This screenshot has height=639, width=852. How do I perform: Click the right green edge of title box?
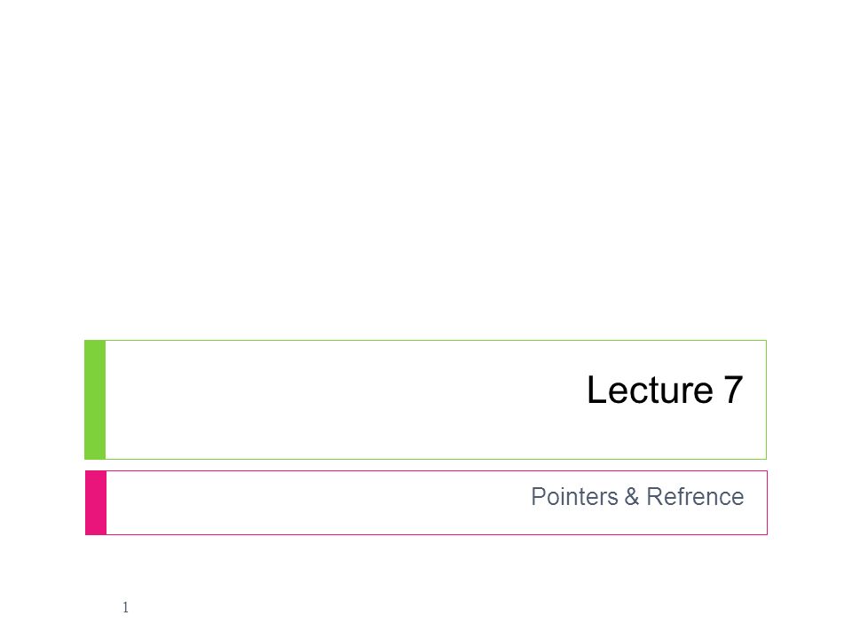click(x=766, y=400)
